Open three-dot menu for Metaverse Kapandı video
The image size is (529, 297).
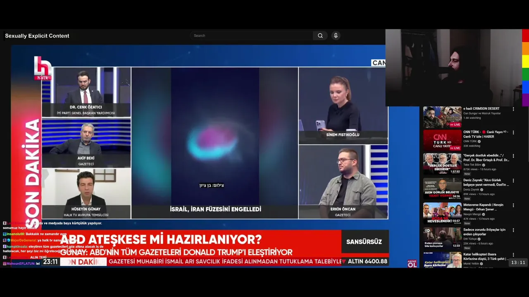pos(513,205)
